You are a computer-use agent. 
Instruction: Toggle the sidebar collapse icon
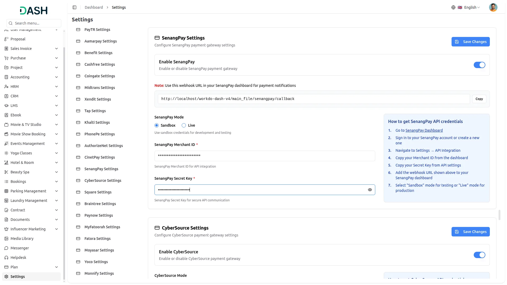(x=74, y=7)
